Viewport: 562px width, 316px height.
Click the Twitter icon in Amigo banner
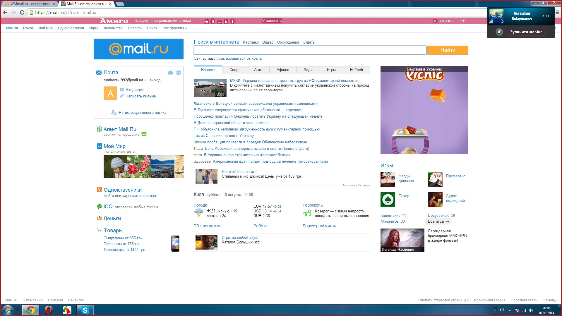pyautogui.click(x=226, y=21)
